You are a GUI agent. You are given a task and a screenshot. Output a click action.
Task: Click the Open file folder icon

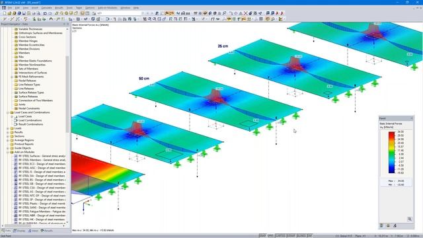(9, 13)
